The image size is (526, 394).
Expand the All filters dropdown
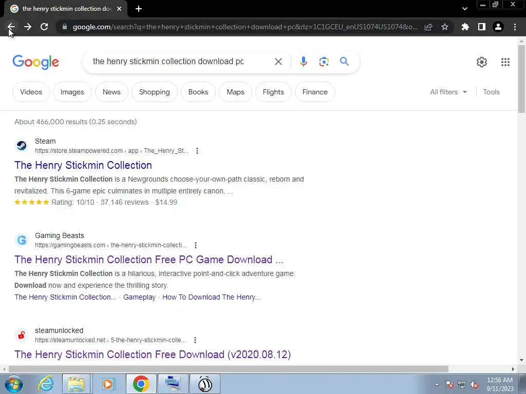click(448, 92)
